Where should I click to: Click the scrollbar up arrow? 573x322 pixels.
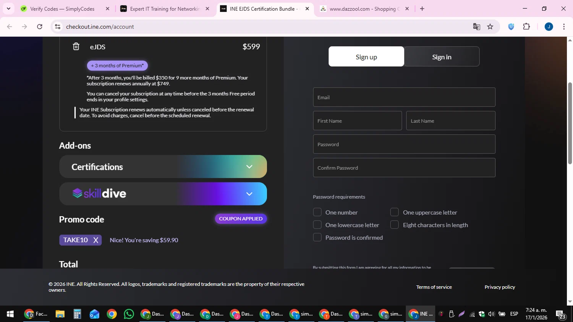(x=570, y=40)
